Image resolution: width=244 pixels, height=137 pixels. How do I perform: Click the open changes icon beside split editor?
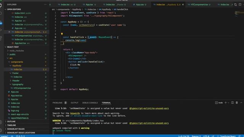pos(236,5)
